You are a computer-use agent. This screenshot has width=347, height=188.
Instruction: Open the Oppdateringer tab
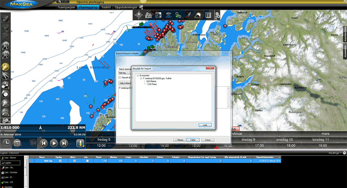(125, 7)
